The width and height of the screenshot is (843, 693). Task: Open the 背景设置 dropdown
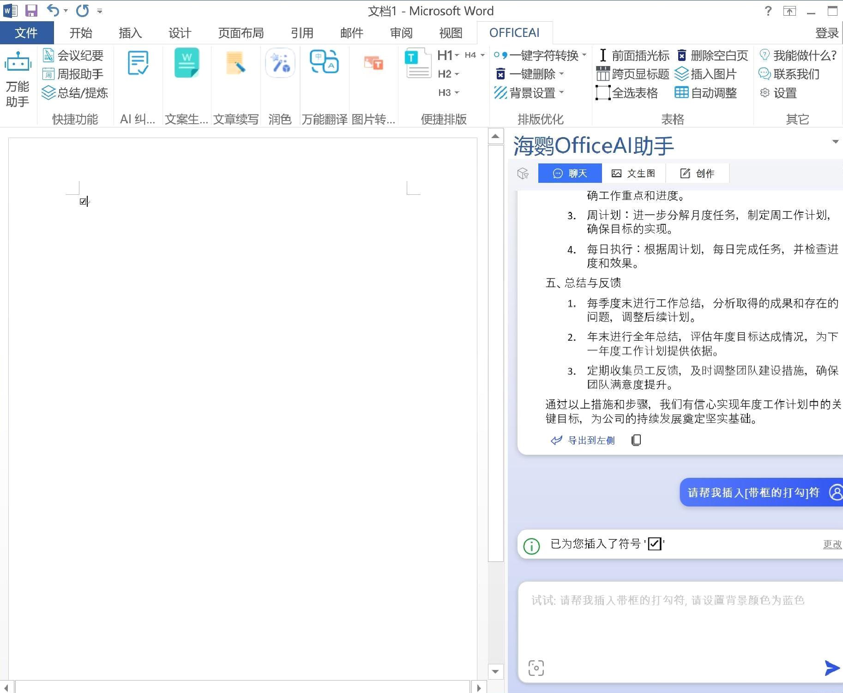pyautogui.click(x=561, y=92)
